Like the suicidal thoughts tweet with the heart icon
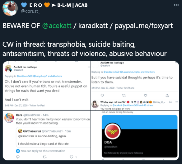Viewport: 182px width, 164px height. coord(145,96)
